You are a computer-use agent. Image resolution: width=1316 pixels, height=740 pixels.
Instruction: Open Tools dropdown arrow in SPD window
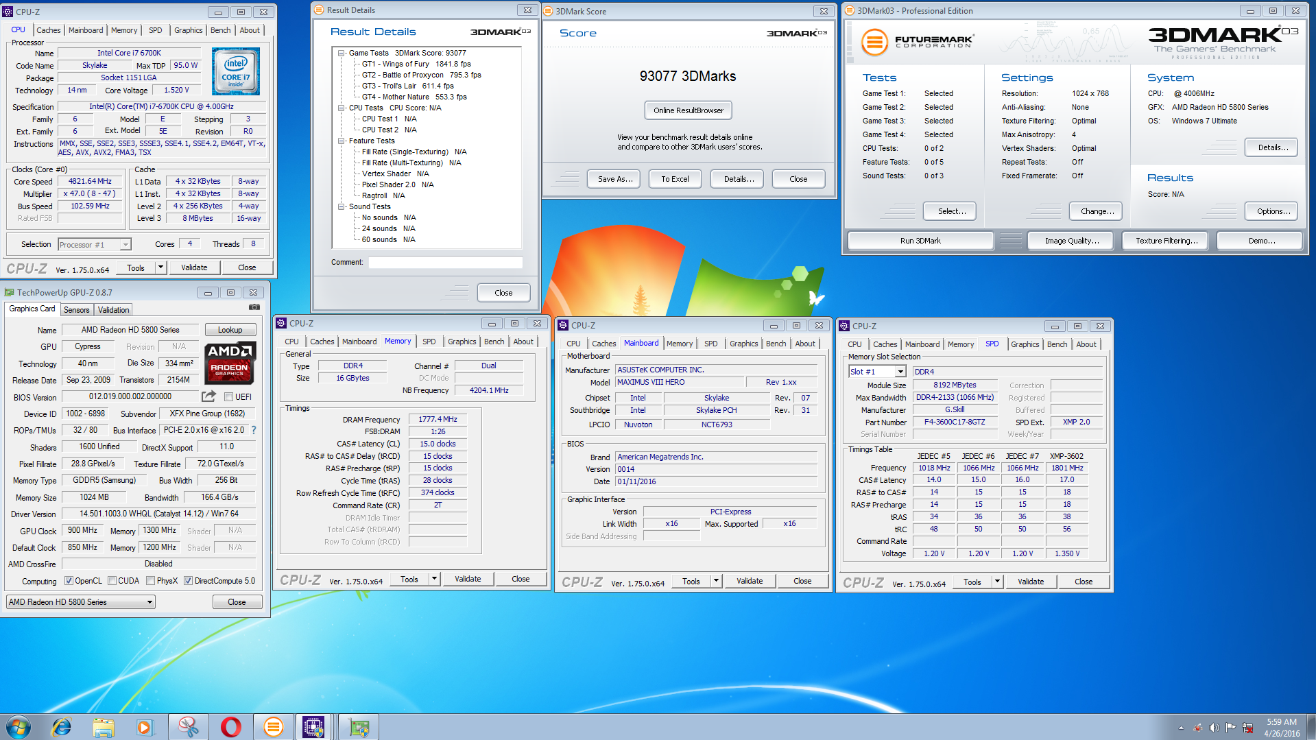997,582
